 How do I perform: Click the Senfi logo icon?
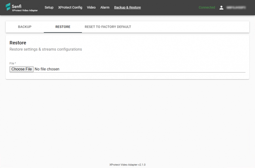click(x=8, y=7)
